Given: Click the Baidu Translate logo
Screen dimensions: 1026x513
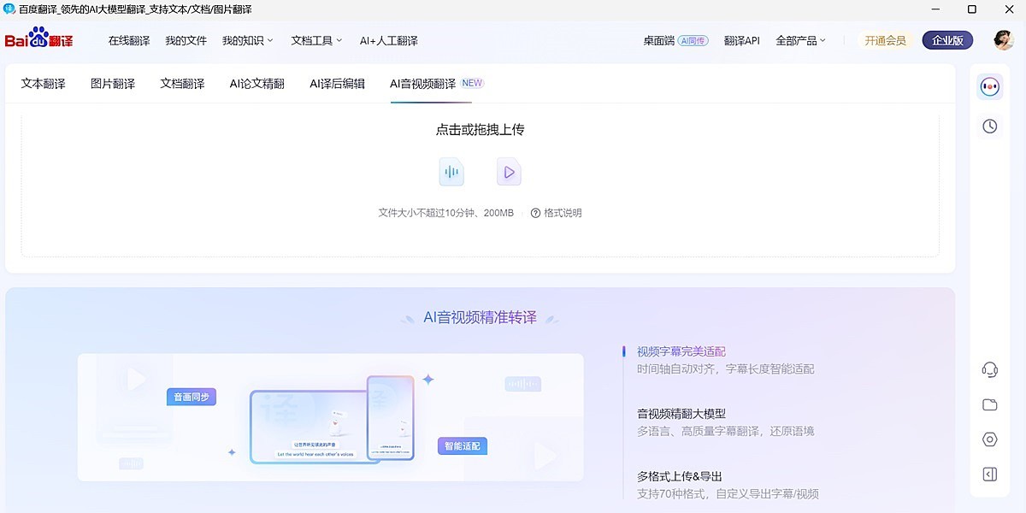Looking at the screenshot, I should [x=38, y=40].
